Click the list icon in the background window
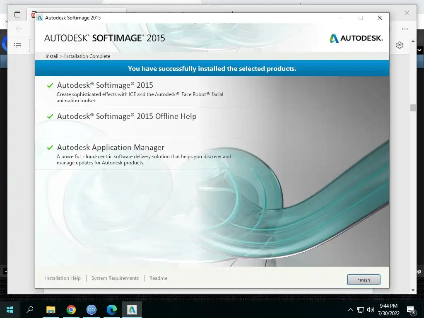This screenshot has width=424, height=318. [x=17, y=45]
